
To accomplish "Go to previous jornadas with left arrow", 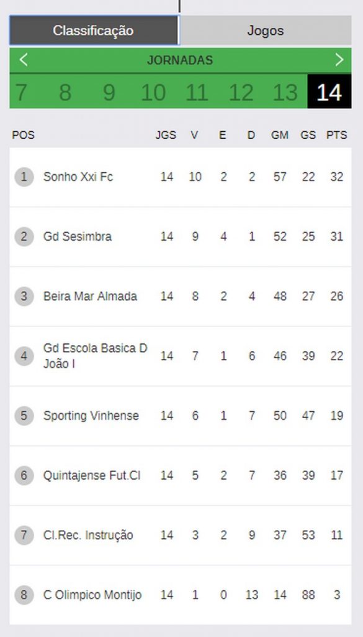I will point(24,60).
